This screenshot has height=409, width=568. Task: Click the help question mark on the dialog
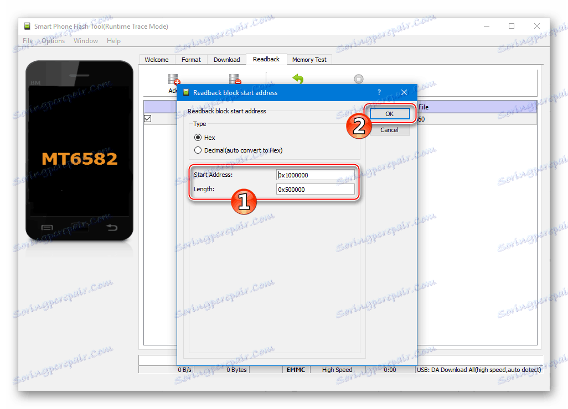click(379, 92)
